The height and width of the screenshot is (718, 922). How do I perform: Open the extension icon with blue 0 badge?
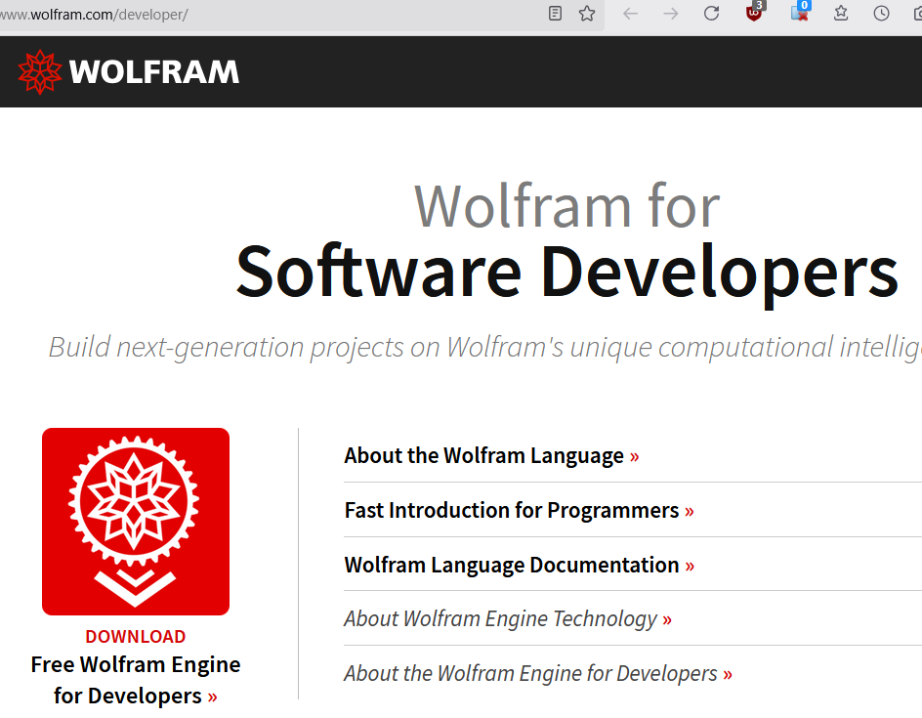(801, 12)
